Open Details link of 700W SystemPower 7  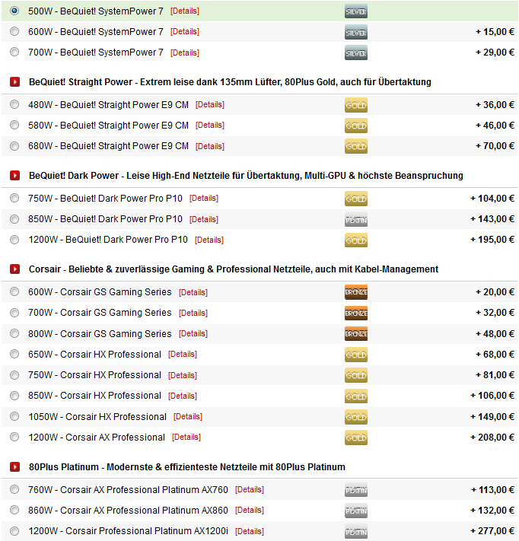(185, 53)
